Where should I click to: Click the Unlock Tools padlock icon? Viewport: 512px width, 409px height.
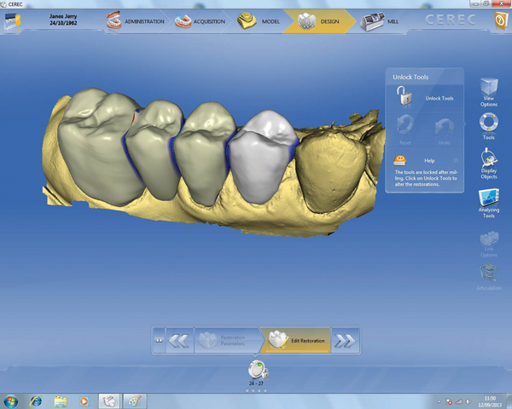(x=404, y=98)
